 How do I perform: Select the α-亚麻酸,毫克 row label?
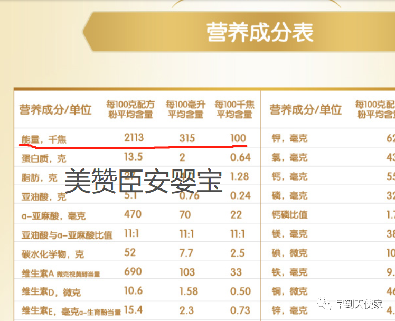(x=54, y=216)
